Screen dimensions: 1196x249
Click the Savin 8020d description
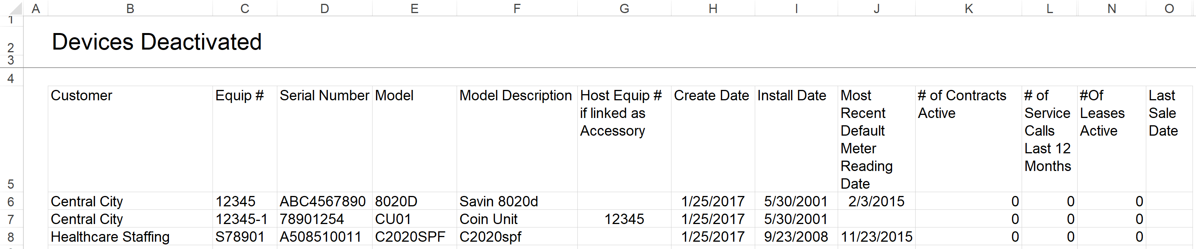pos(517,201)
